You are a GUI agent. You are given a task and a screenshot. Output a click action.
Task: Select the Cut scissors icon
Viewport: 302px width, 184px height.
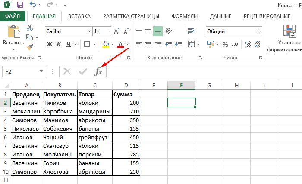30,27
